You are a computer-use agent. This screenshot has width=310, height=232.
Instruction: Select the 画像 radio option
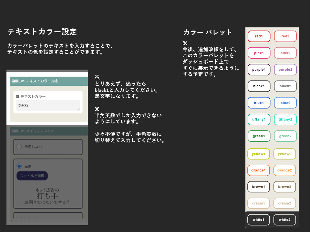(x=19, y=166)
